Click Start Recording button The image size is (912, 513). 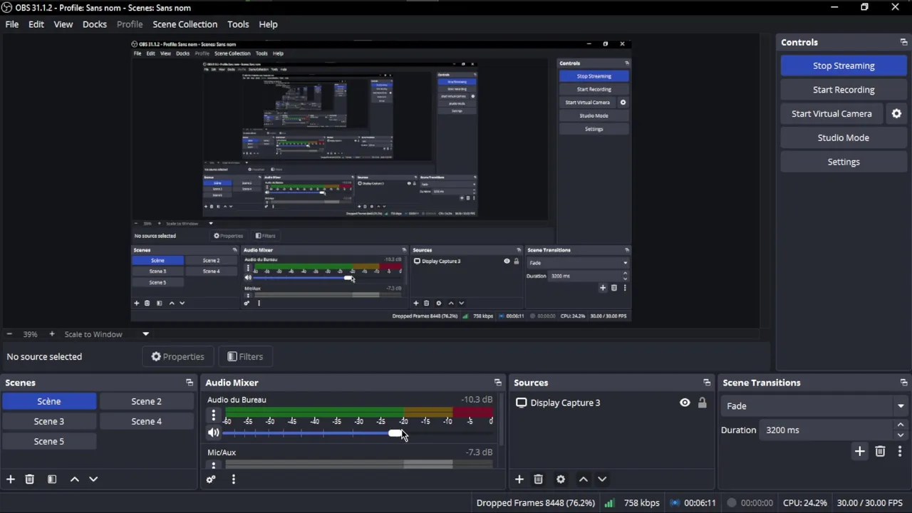coord(844,90)
